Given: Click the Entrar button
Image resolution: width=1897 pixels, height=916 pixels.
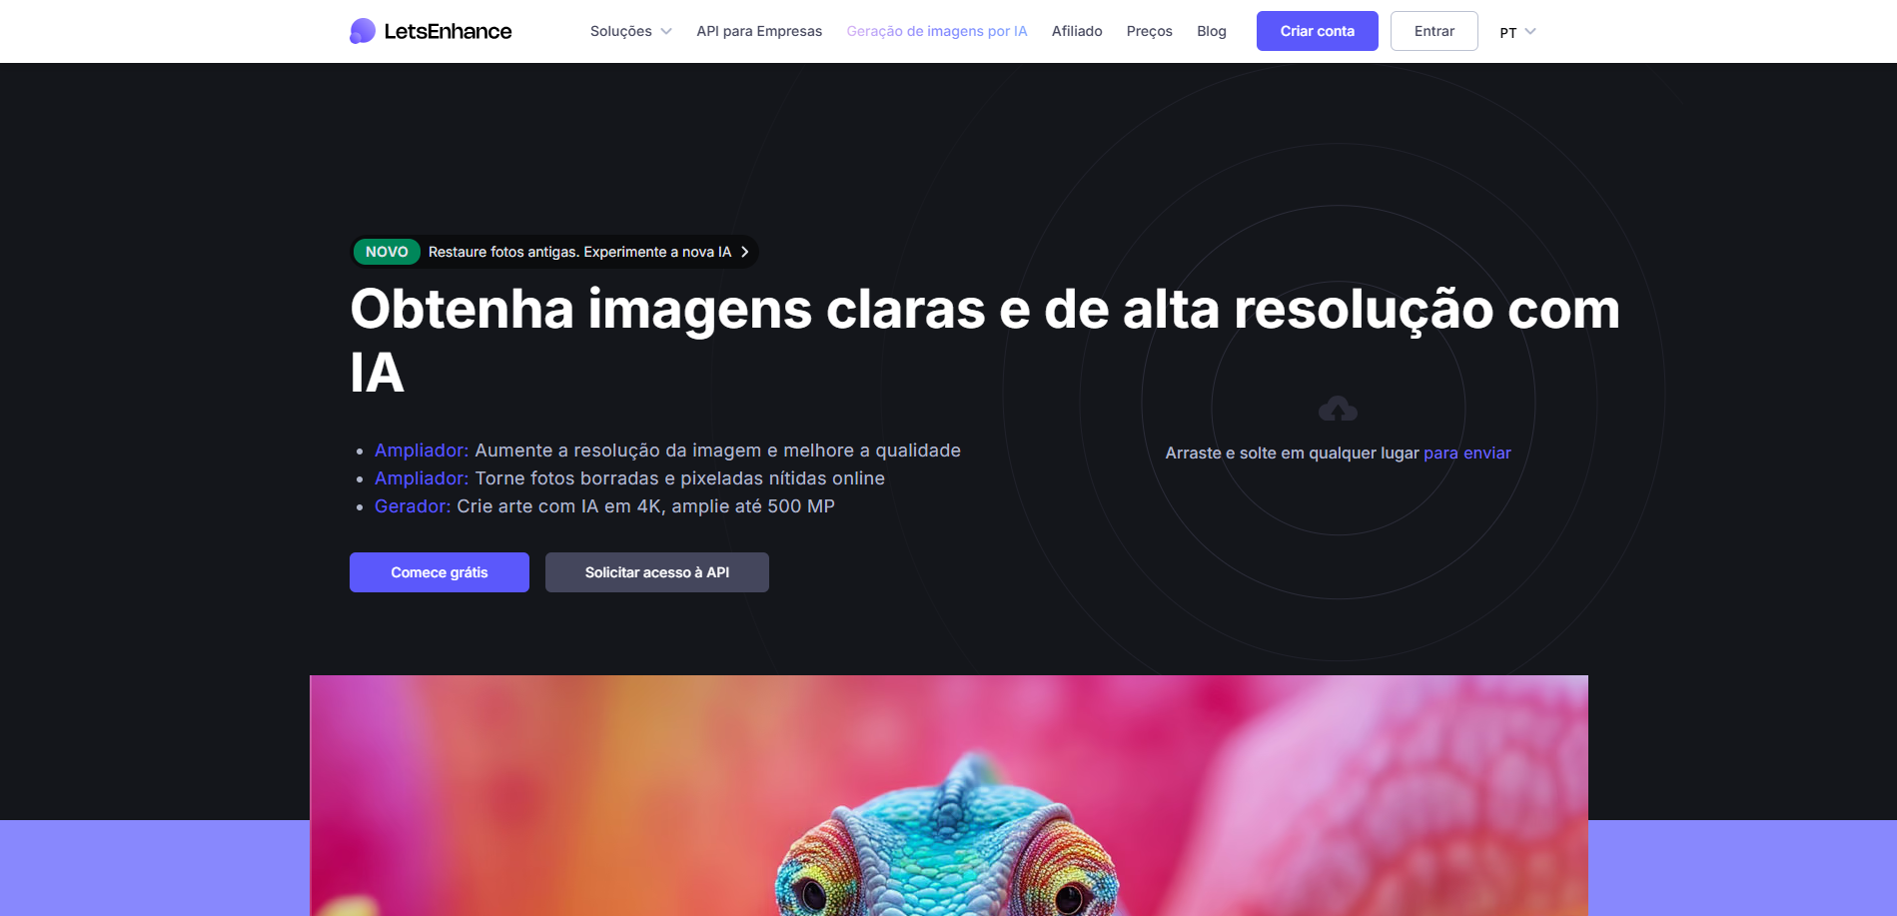Looking at the screenshot, I should 1433,31.
